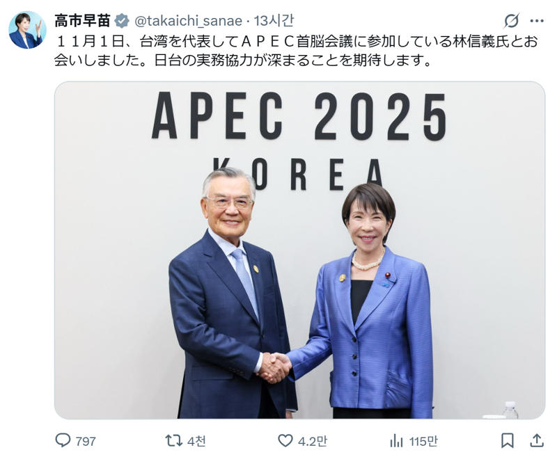This screenshot has height=459, width=557.
Task: Click the share upload icon
Action: click(537, 440)
